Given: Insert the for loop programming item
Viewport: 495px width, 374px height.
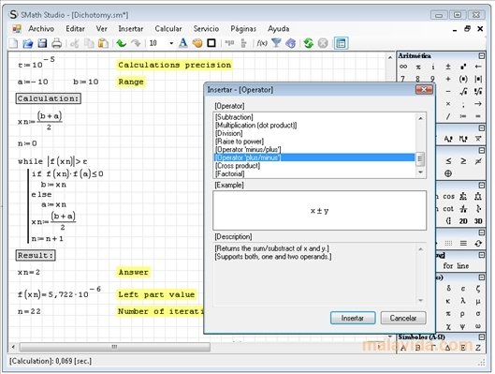Looking at the screenshot, I should 448,266.
